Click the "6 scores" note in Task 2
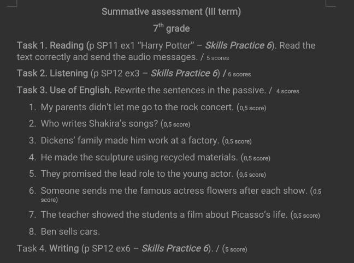 click(x=239, y=74)
